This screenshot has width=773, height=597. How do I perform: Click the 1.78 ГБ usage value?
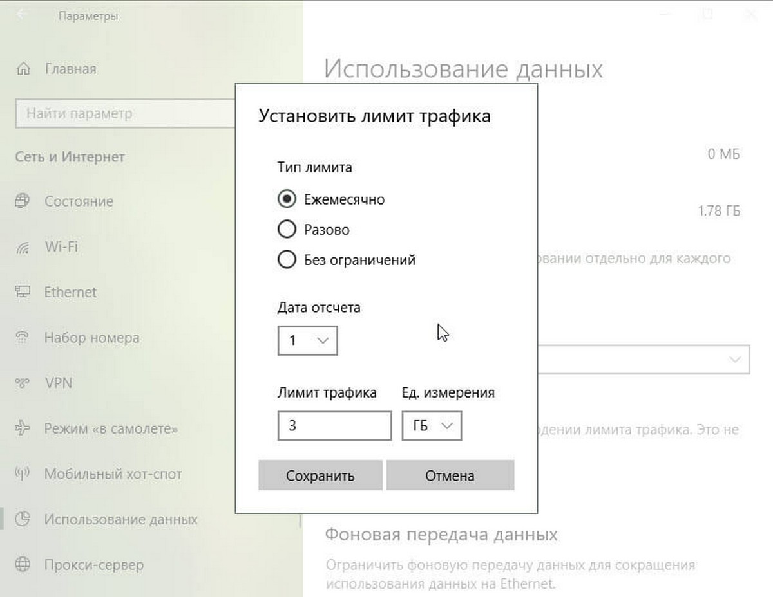(719, 210)
